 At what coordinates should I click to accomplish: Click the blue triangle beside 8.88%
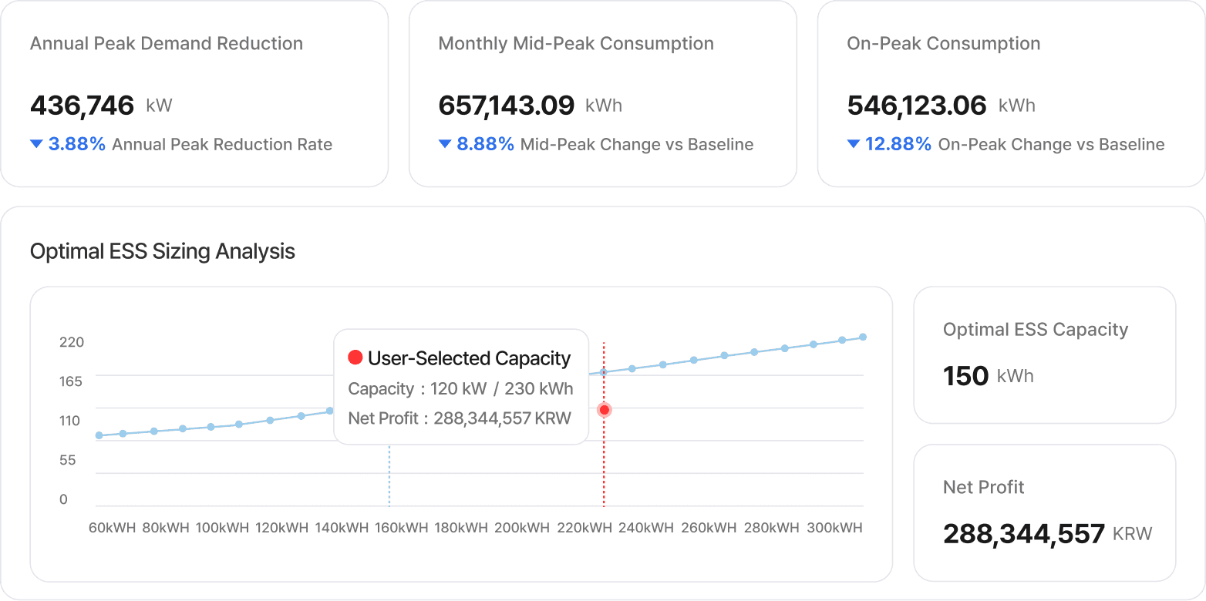coord(445,144)
